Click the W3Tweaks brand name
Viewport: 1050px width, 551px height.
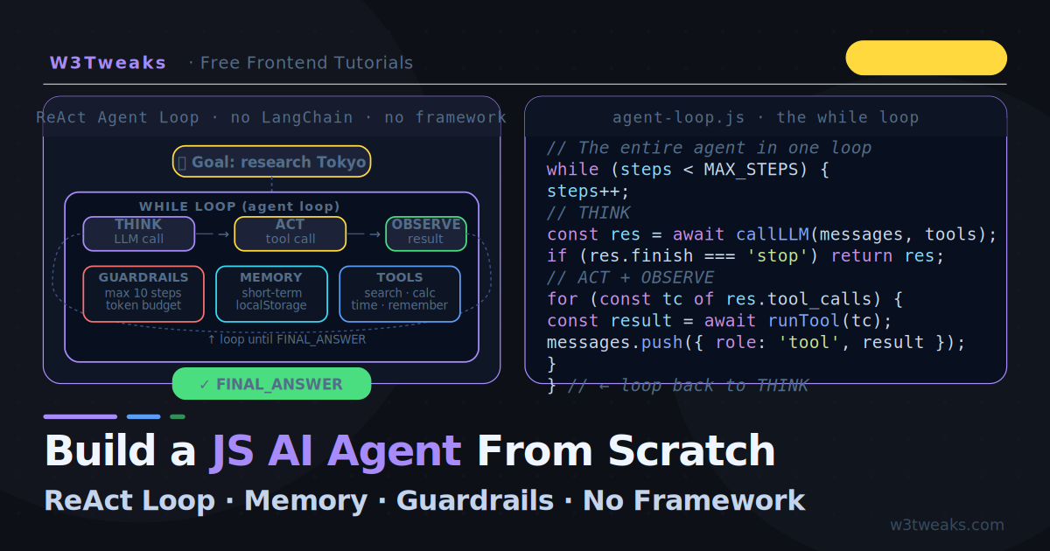click(x=108, y=63)
